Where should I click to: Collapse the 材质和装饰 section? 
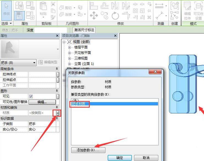pyautogui.click(x=57, y=107)
